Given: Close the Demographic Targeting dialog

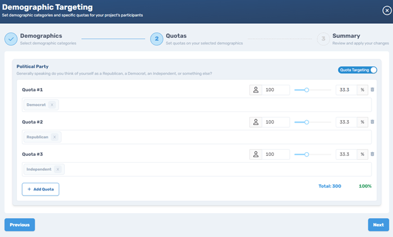Looking at the screenshot, I should [387, 11].
